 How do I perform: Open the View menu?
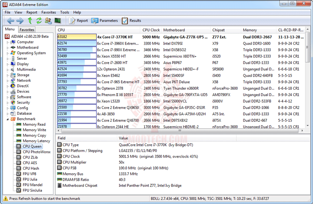pos(18,12)
